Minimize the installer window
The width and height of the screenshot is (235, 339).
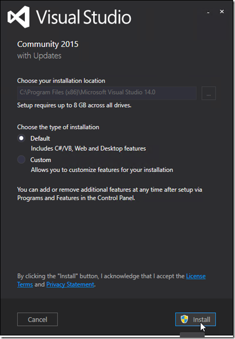(x=208, y=12)
